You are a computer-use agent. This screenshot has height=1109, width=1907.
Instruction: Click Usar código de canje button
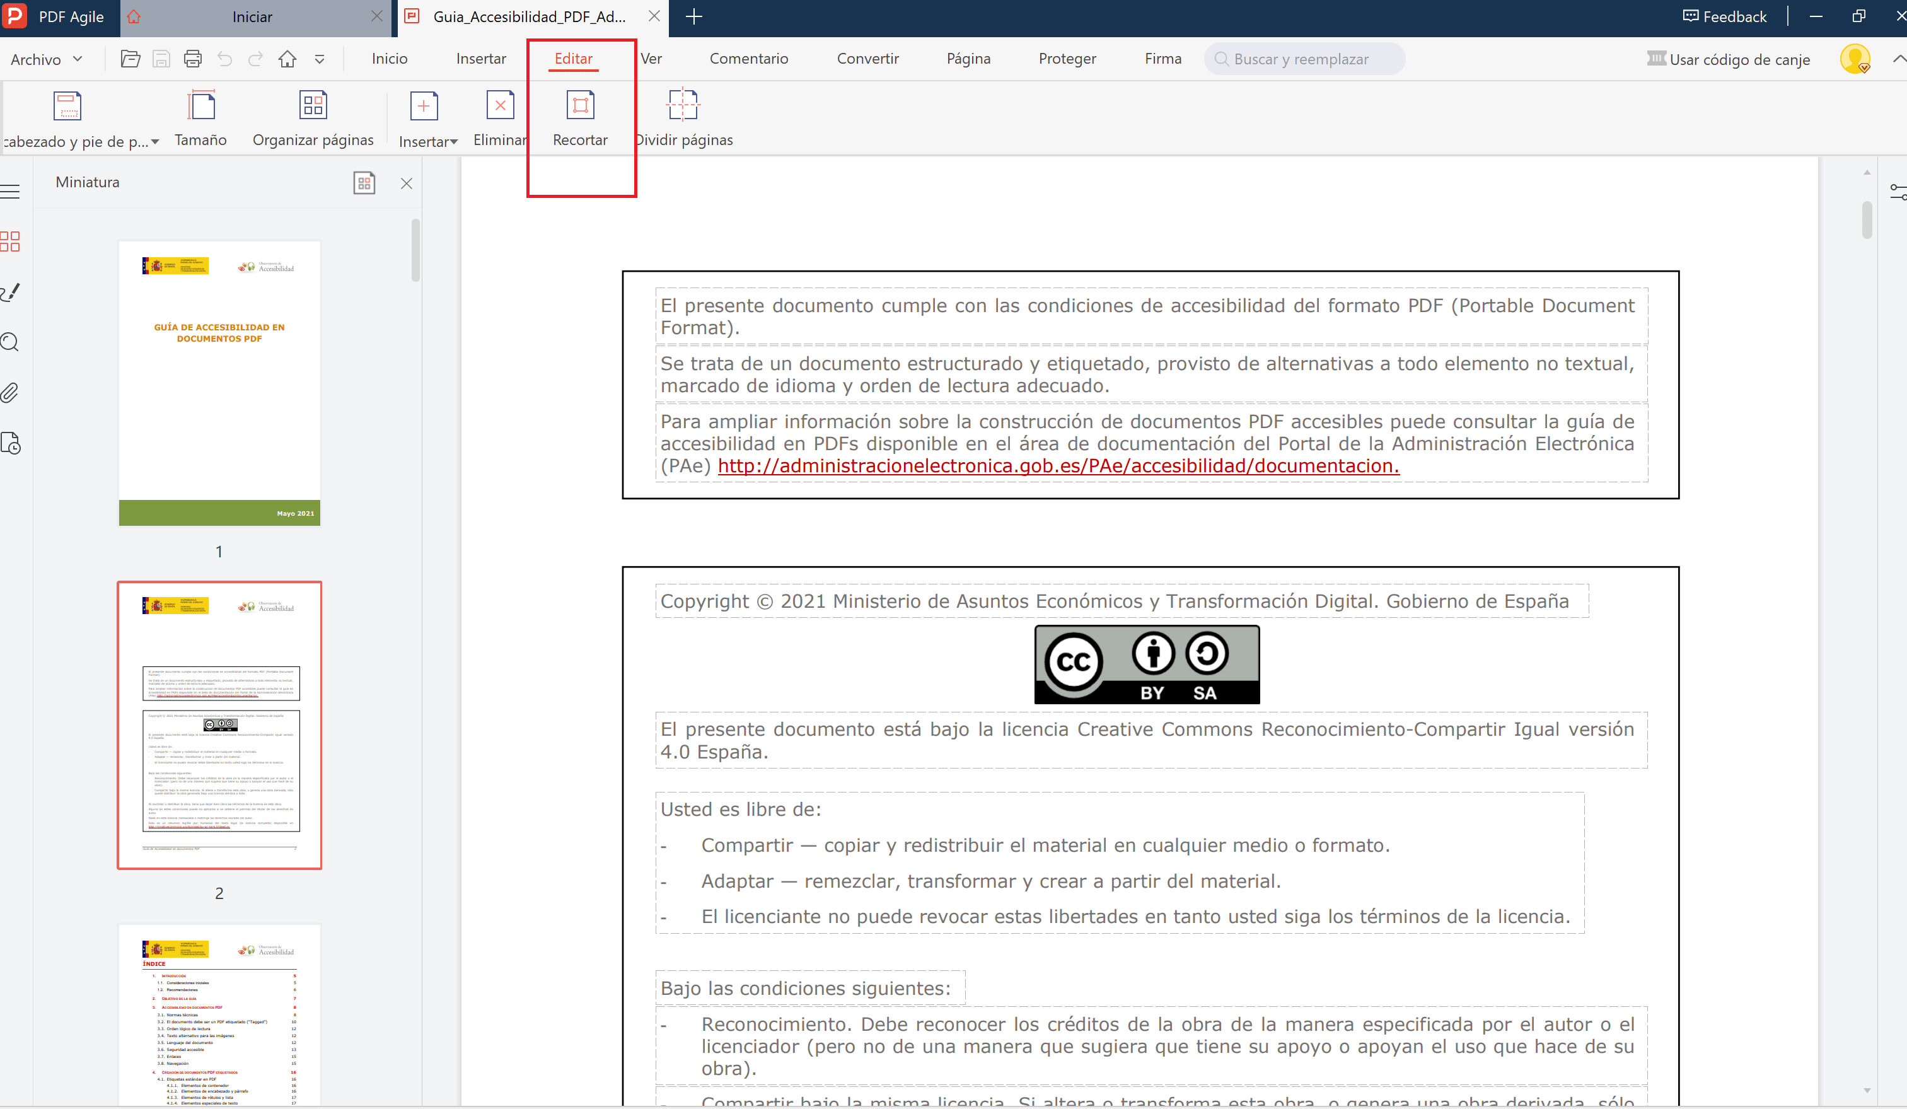pyautogui.click(x=1729, y=59)
